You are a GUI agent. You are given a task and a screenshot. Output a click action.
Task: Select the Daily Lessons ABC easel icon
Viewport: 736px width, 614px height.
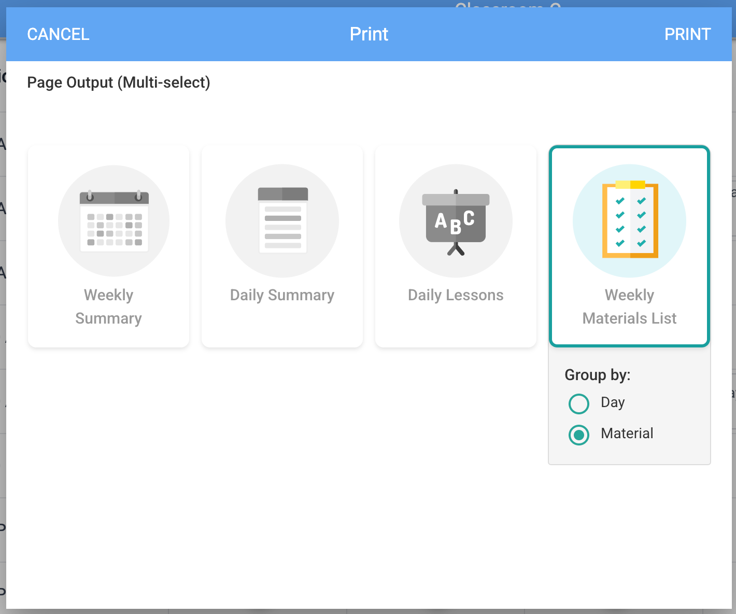pyautogui.click(x=456, y=221)
